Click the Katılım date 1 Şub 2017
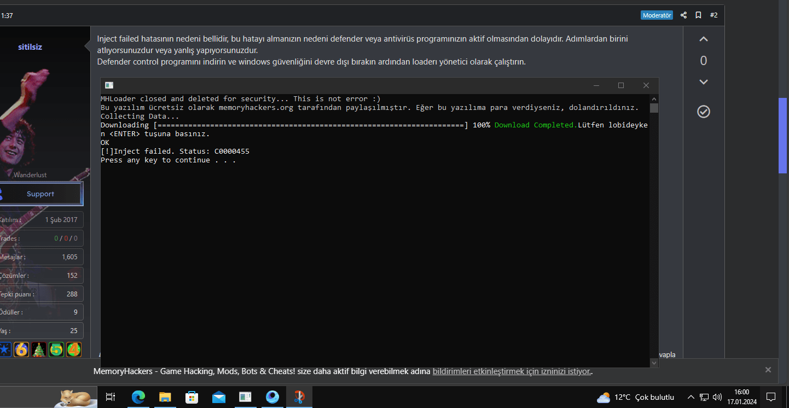 coord(61,220)
